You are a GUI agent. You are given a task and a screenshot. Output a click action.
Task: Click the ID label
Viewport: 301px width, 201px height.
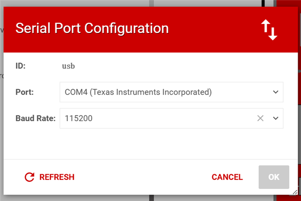coord(20,66)
